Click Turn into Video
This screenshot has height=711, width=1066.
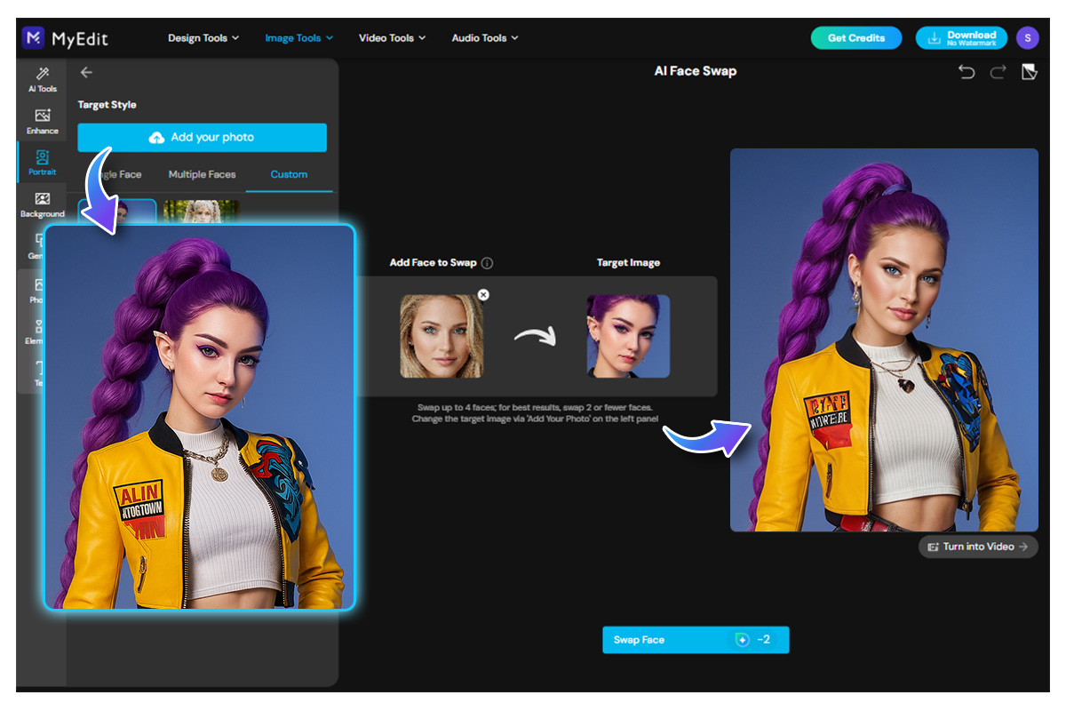[977, 547]
